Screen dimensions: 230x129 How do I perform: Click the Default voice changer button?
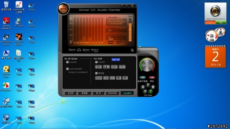coord(98,78)
